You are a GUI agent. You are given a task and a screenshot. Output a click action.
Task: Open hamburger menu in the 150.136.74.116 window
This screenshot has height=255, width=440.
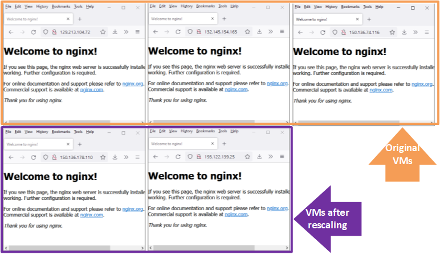(427, 32)
